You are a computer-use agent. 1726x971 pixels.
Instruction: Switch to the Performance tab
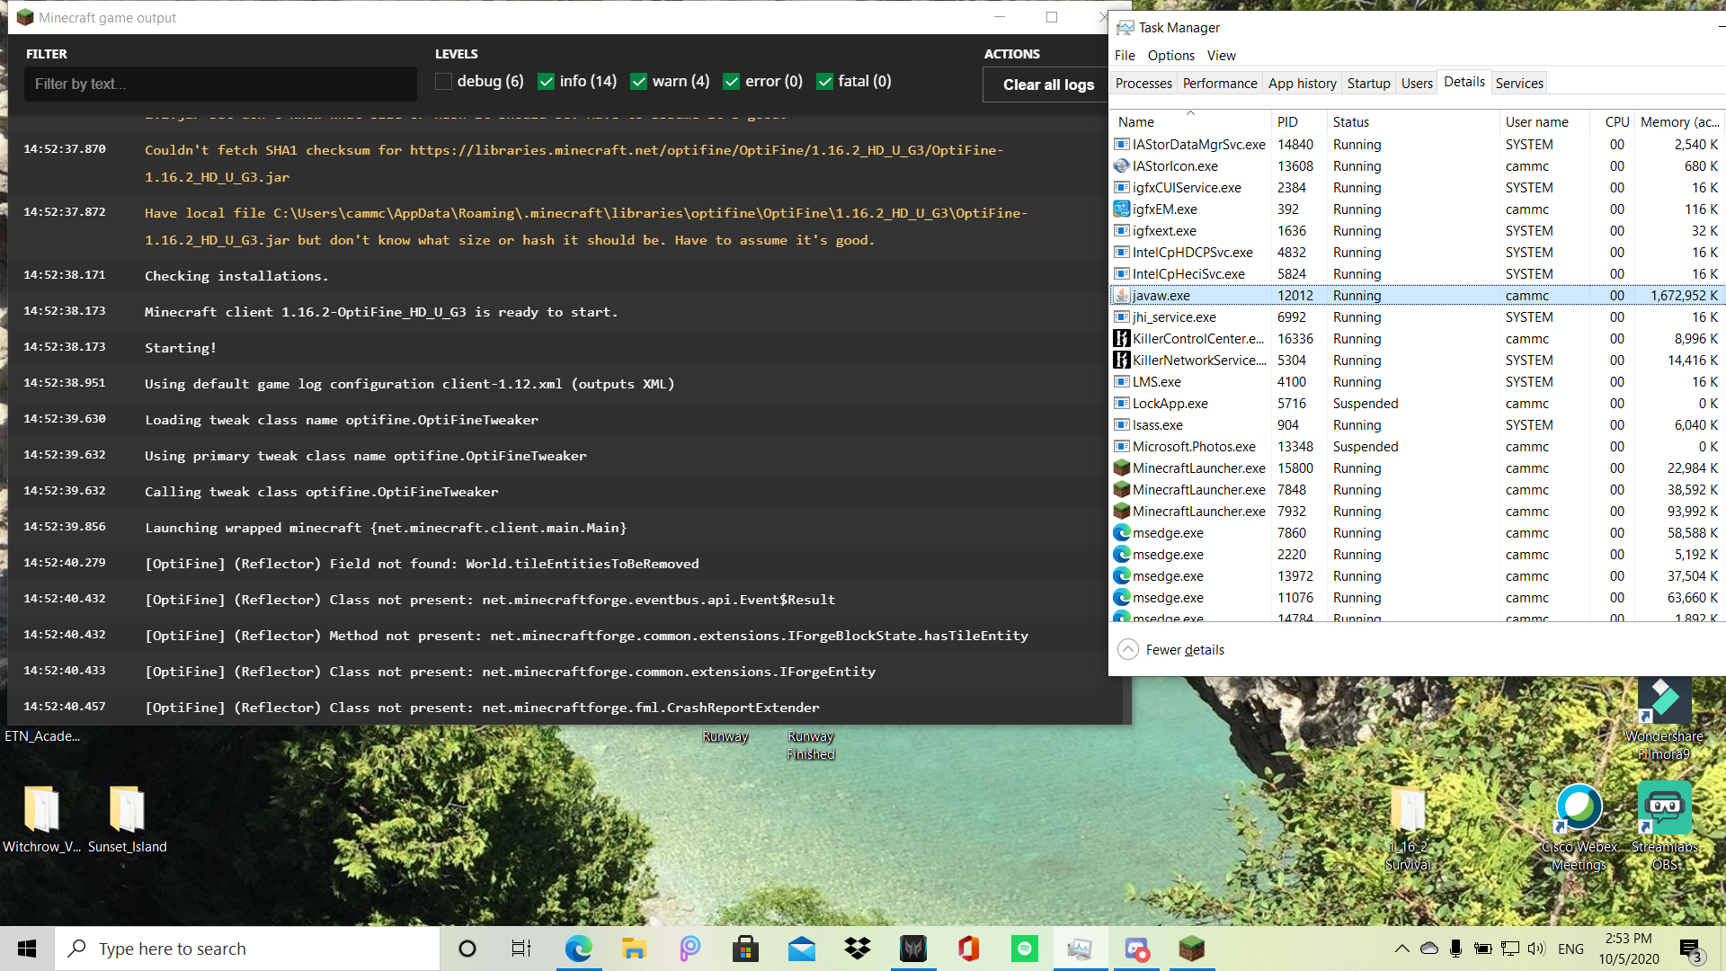[x=1219, y=84]
